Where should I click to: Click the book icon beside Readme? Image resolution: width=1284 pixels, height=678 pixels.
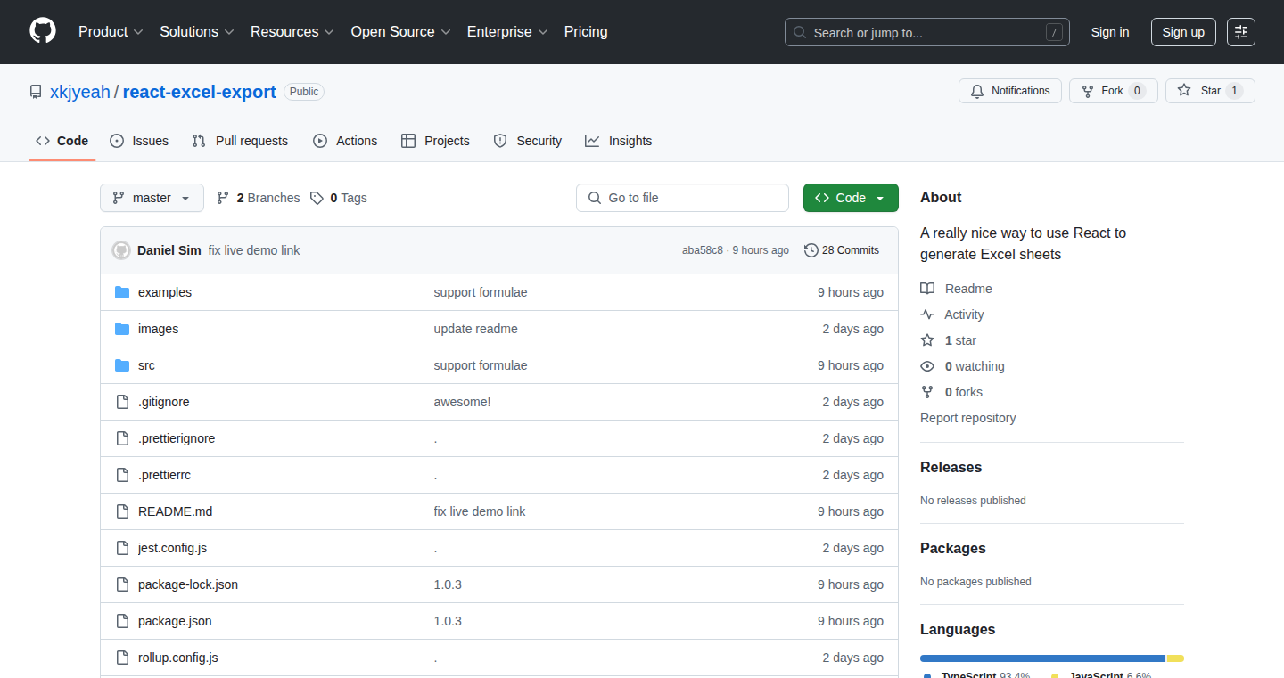click(927, 289)
